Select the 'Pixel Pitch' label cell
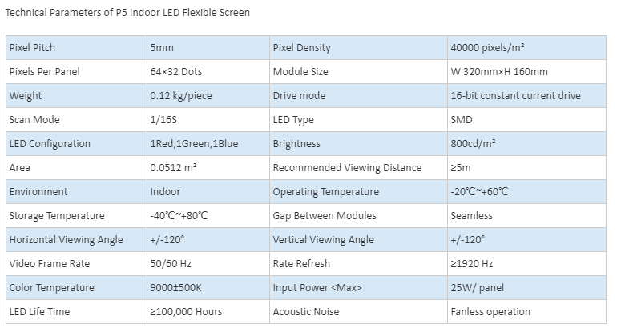The image size is (625, 332). [77, 48]
